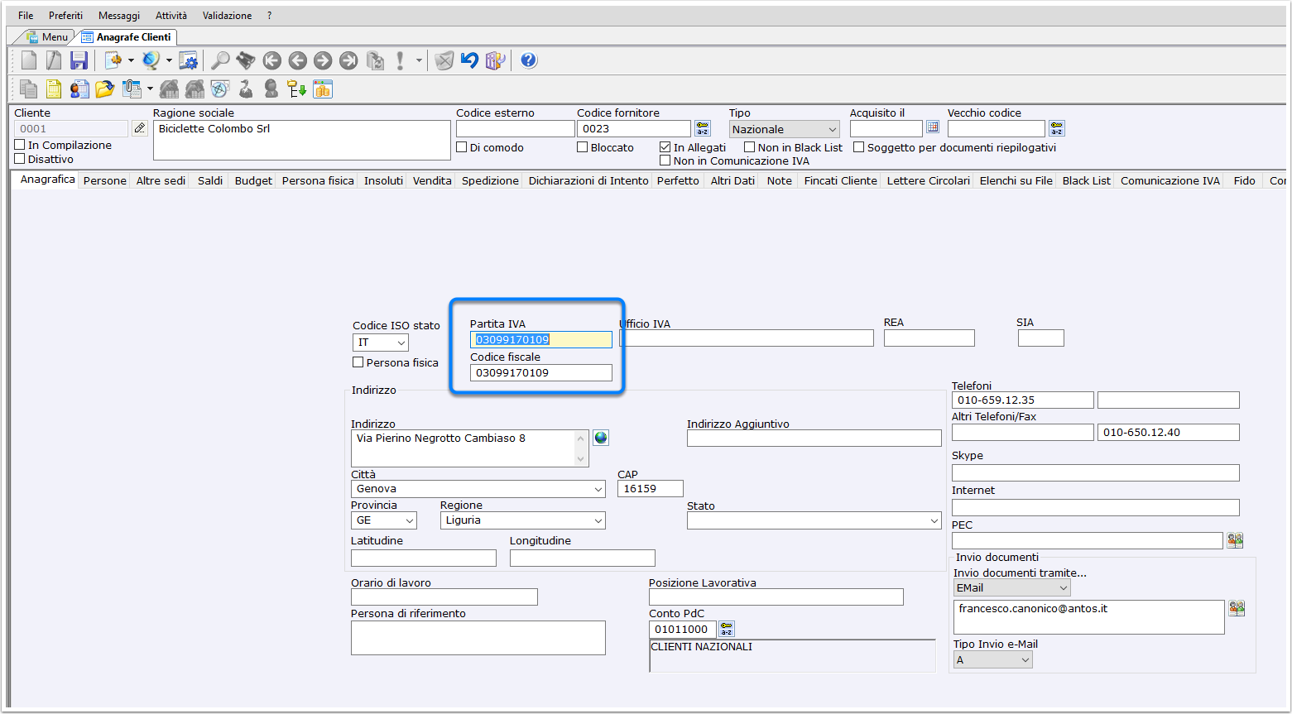Screen dimensions: 1292x714
Task: Open the Black List tab
Action: pos(1086,180)
